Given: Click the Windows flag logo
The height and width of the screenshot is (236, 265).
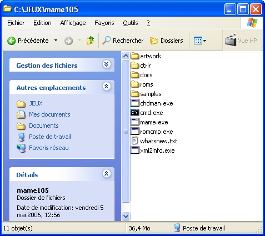Looking at the screenshot, I should coord(252,23).
